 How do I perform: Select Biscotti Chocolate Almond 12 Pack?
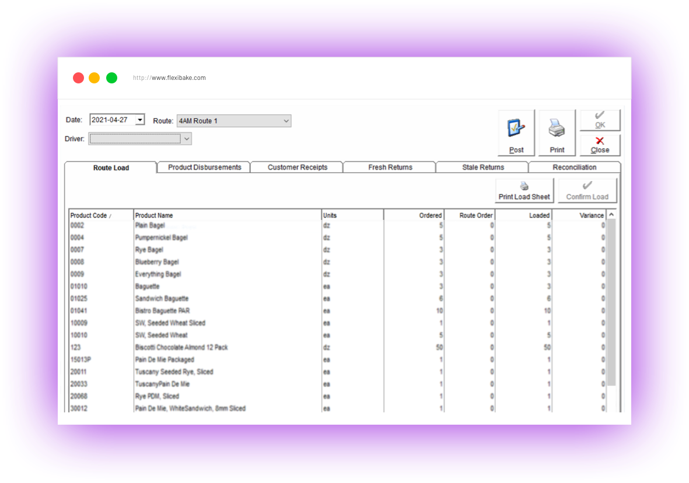(x=337, y=348)
